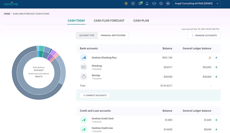The width and height of the screenshot is (230, 133).
Task: Click the Centime Credit Card icon
Action: (x=84, y=120)
